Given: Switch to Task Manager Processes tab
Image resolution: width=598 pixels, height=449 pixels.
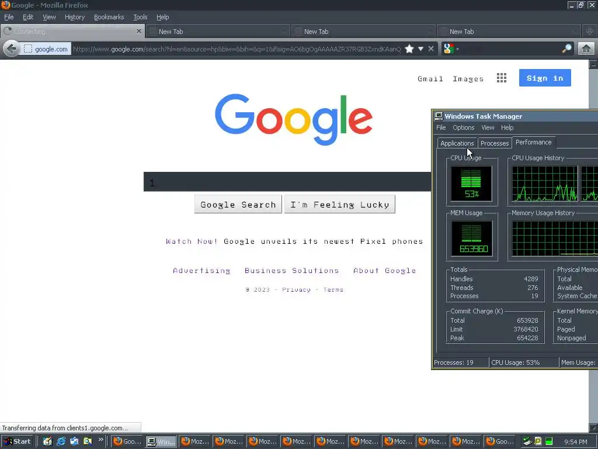Looking at the screenshot, I should [495, 143].
